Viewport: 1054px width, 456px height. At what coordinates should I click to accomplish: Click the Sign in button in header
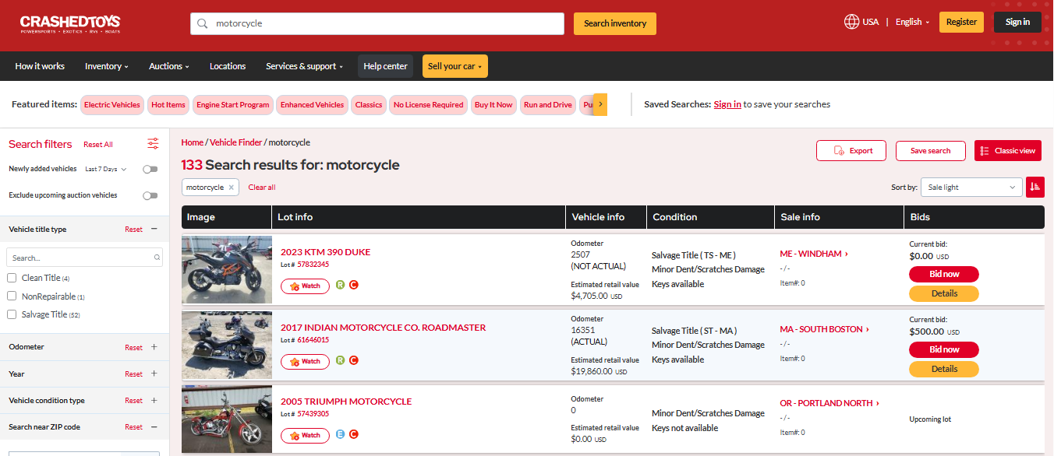(1017, 22)
